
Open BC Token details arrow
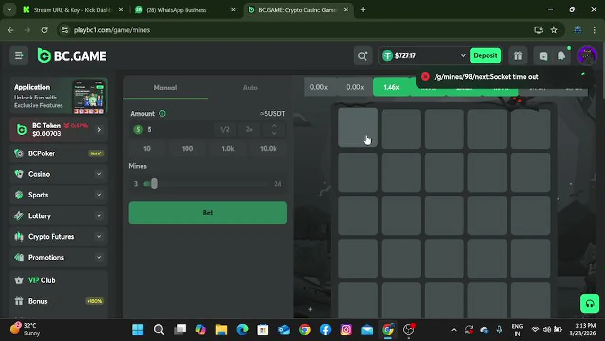pos(99,130)
